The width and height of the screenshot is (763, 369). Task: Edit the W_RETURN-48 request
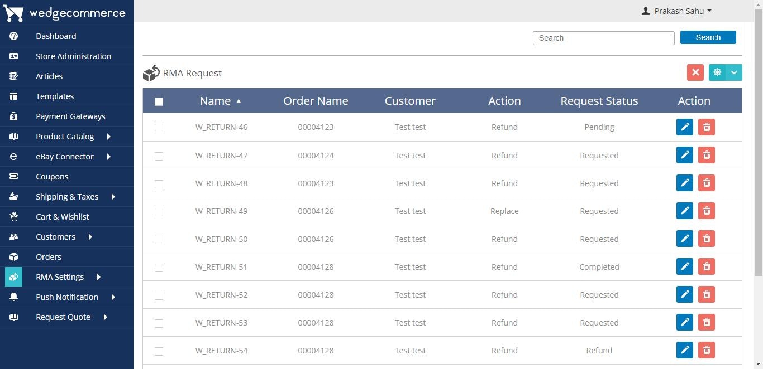(685, 183)
